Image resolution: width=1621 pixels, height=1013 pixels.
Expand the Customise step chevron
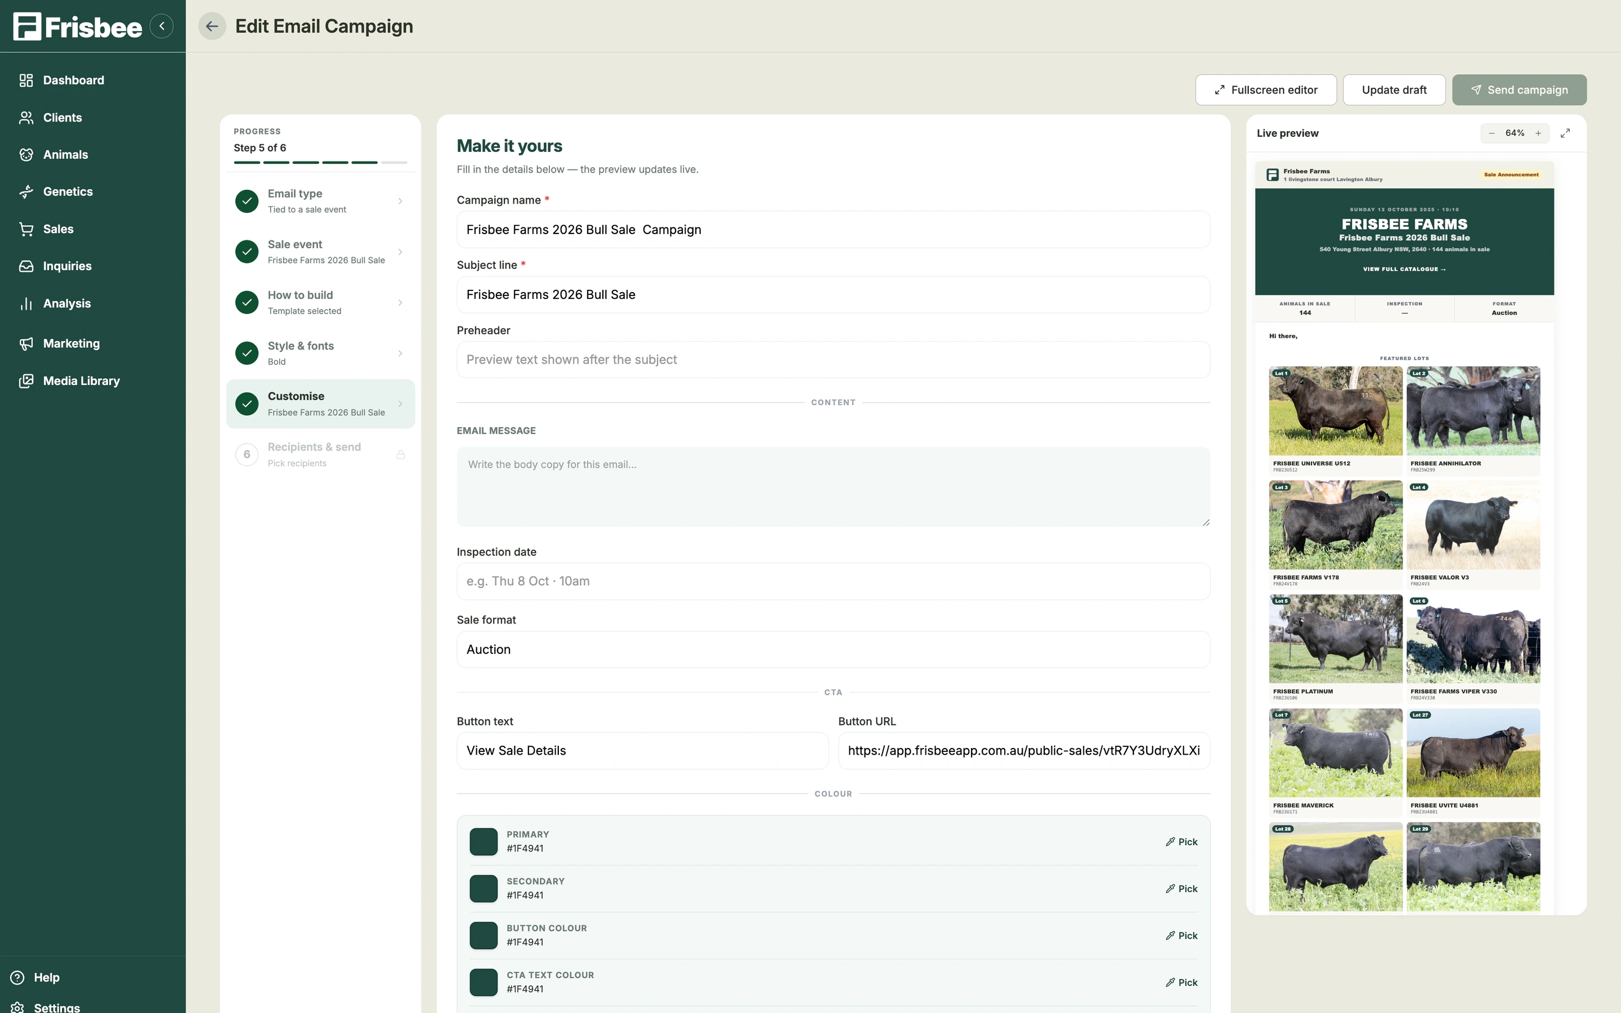point(401,404)
